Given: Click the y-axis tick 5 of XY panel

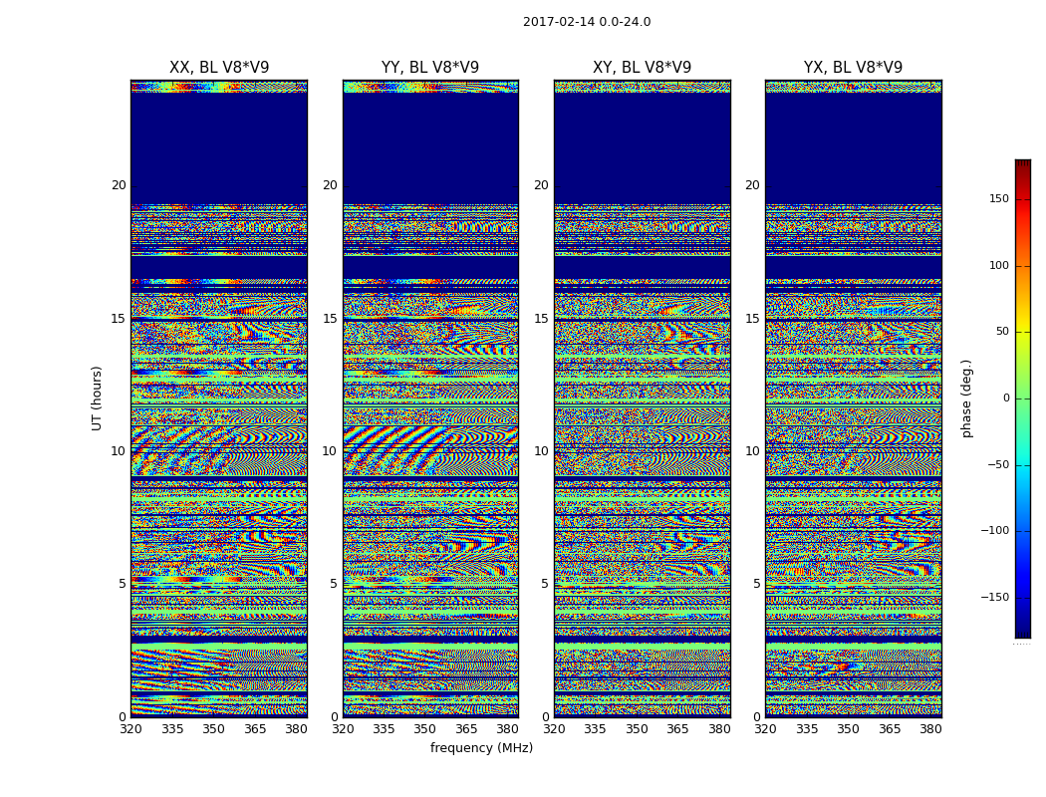Looking at the screenshot, I should [x=545, y=584].
